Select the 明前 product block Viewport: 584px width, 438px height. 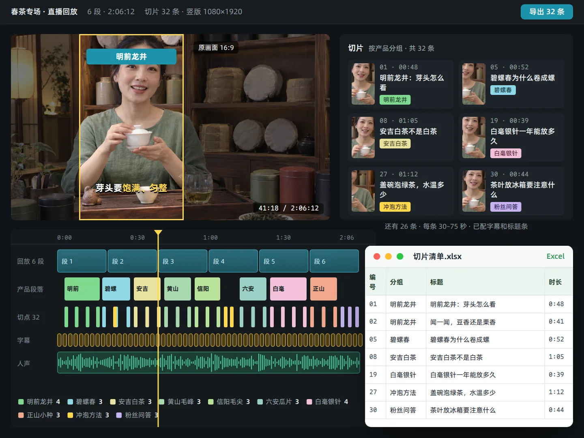pyautogui.click(x=82, y=289)
